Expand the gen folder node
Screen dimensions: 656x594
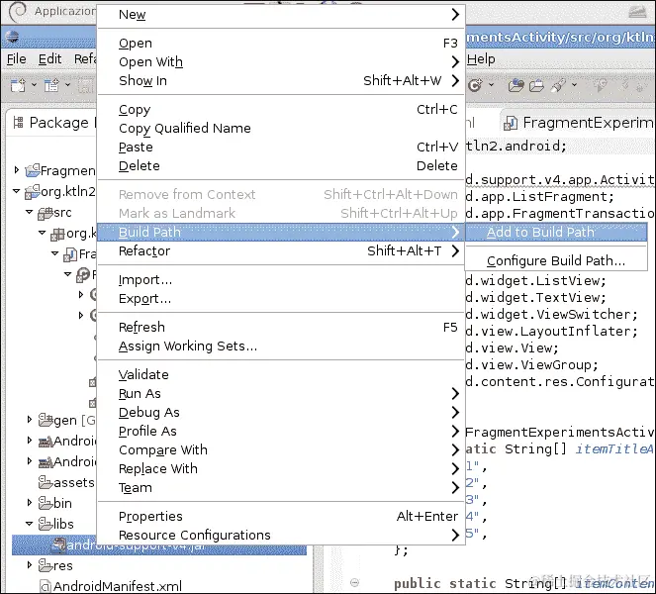pyautogui.click(x=30, y=419)
